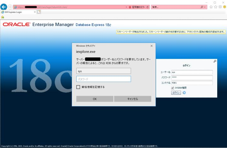227x148 pixels.
Task: Expand the address bar dropdown arrow
Action: (x=126, y=7)
